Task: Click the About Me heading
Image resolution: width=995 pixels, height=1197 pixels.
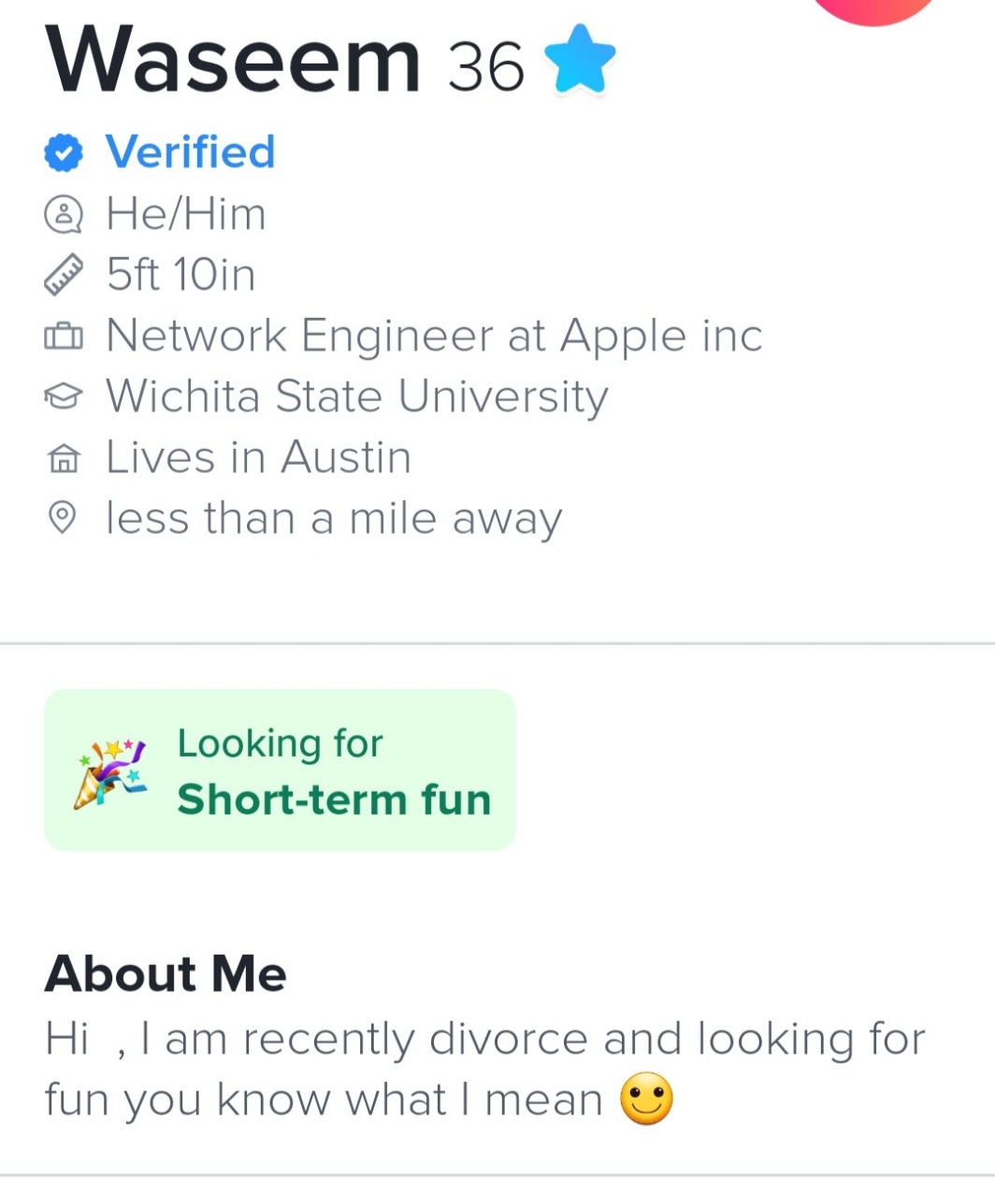Action: point(166,973)
